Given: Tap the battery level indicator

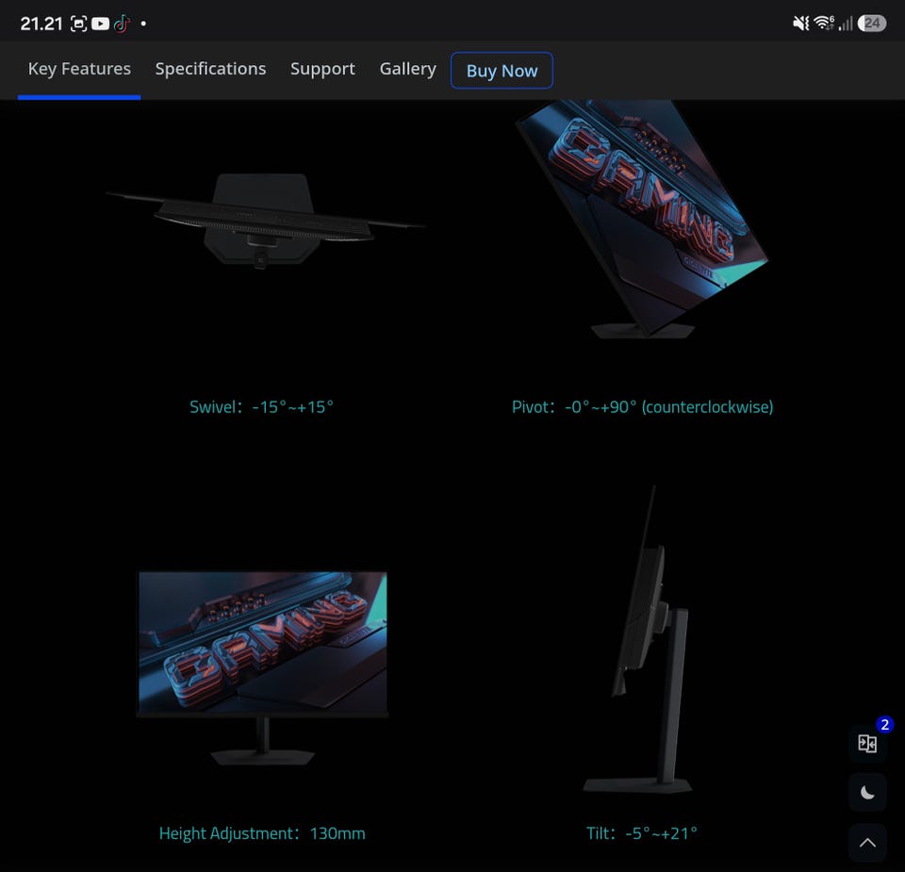Looking at the screenshot, I should pos(871,23).
